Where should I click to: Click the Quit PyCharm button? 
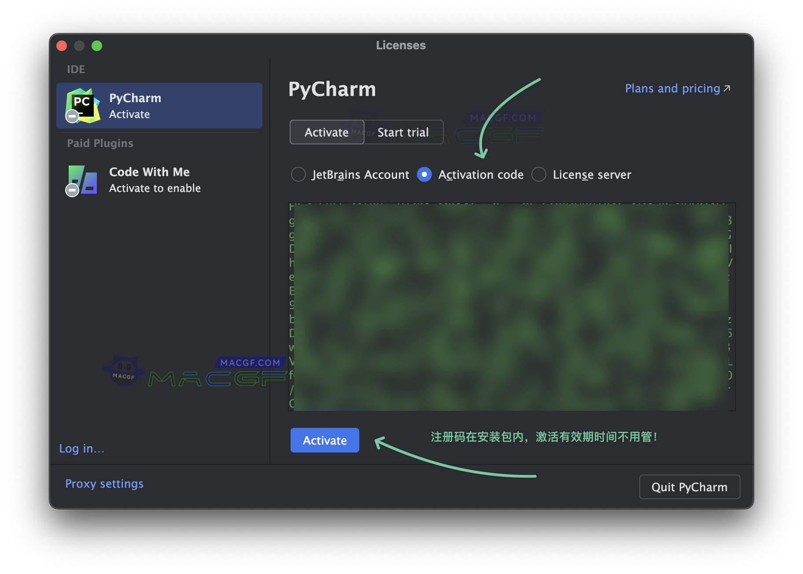tap(689, 487)
